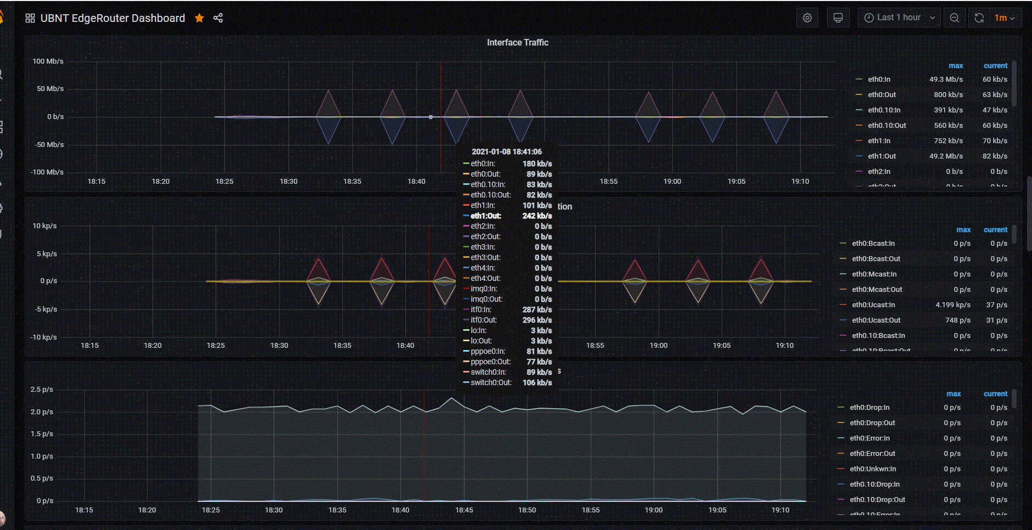Select the 82 kb/s current value
This screenshot has height=530, width=1032.
[x=995, y=156]
